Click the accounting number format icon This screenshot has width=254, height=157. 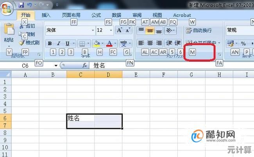coord(231,43)
